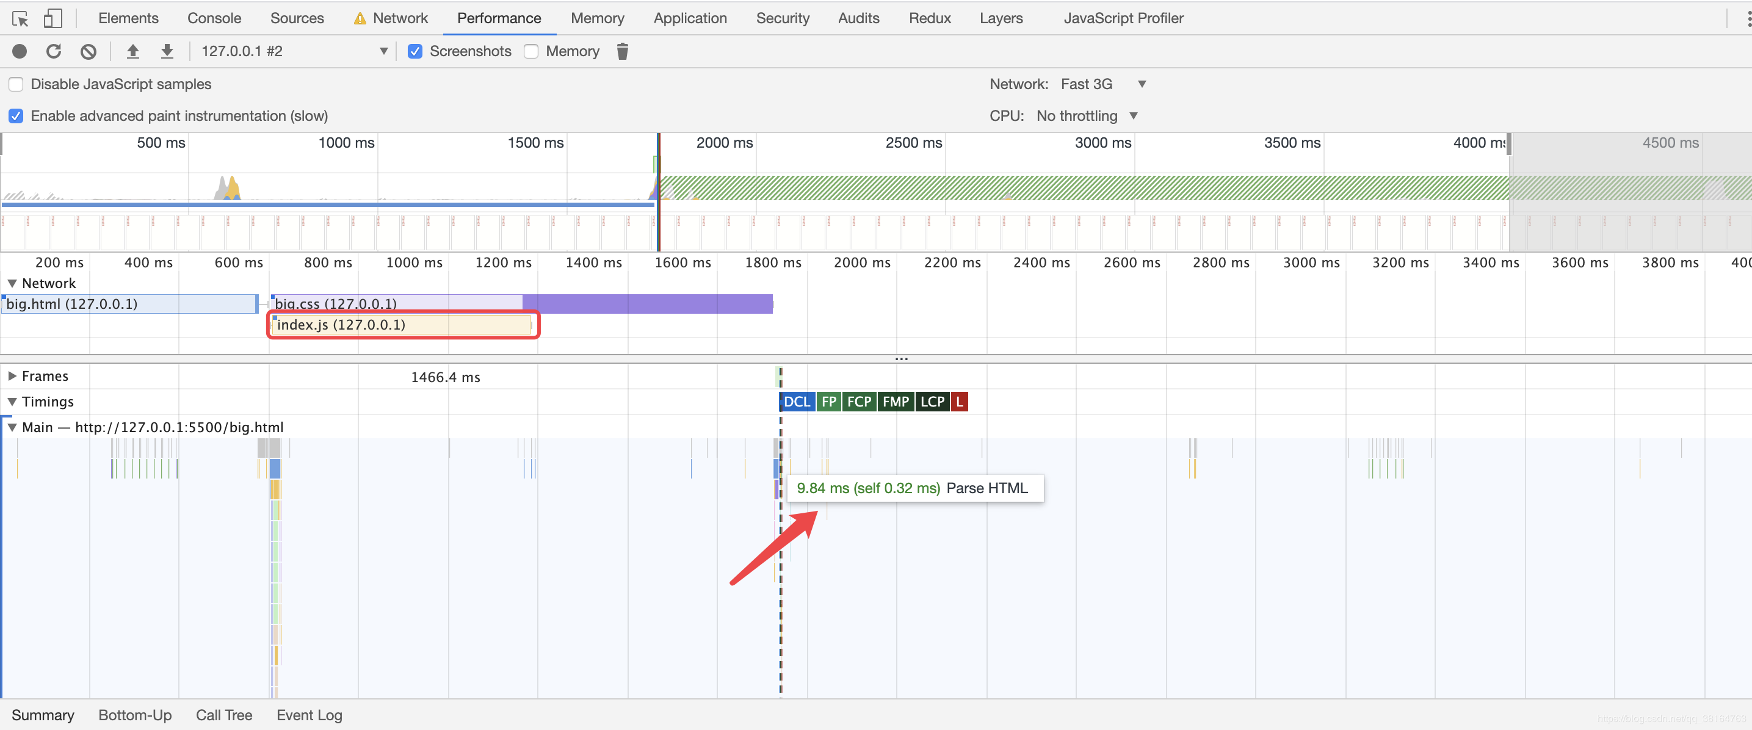The image size is (1752, 730).
Task: Collect garbage with the trash can icon
Action: coord(622,51)
